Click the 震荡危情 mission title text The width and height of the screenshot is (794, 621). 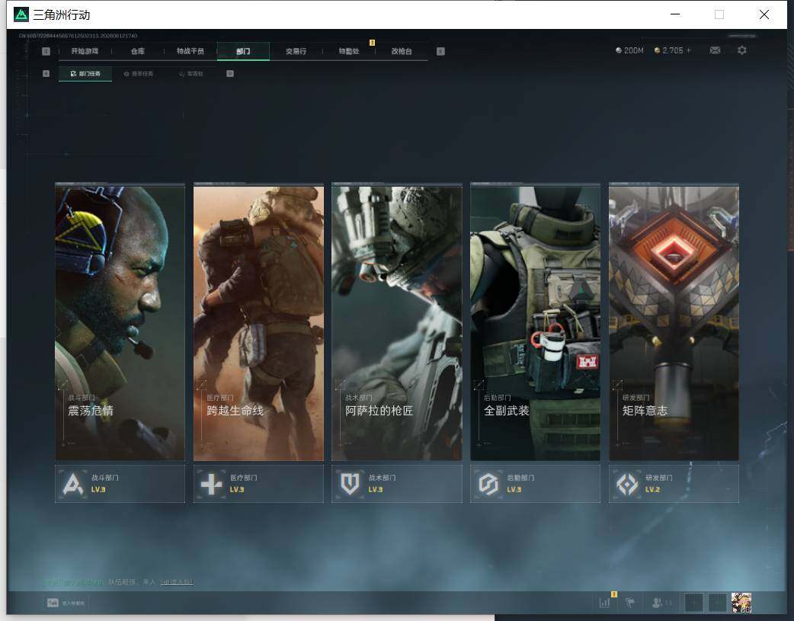pos(91,410)
